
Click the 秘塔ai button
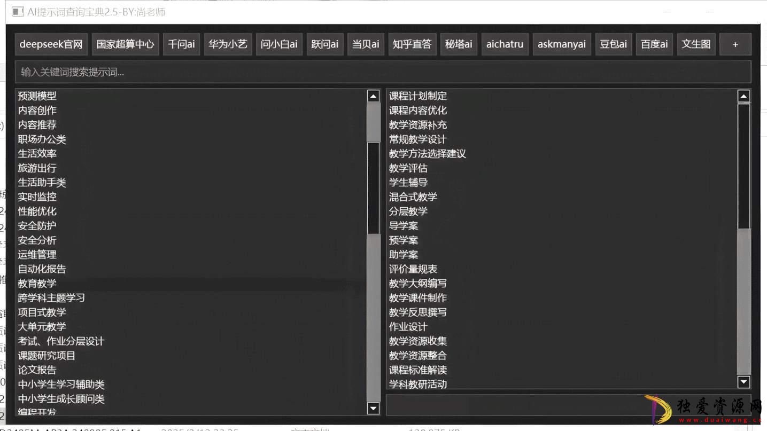[x=459, y=44]
